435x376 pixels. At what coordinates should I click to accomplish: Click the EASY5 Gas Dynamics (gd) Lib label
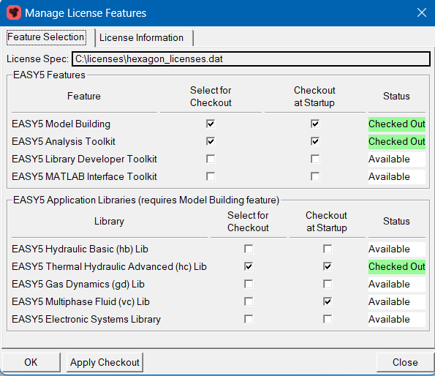coord(78,284)
